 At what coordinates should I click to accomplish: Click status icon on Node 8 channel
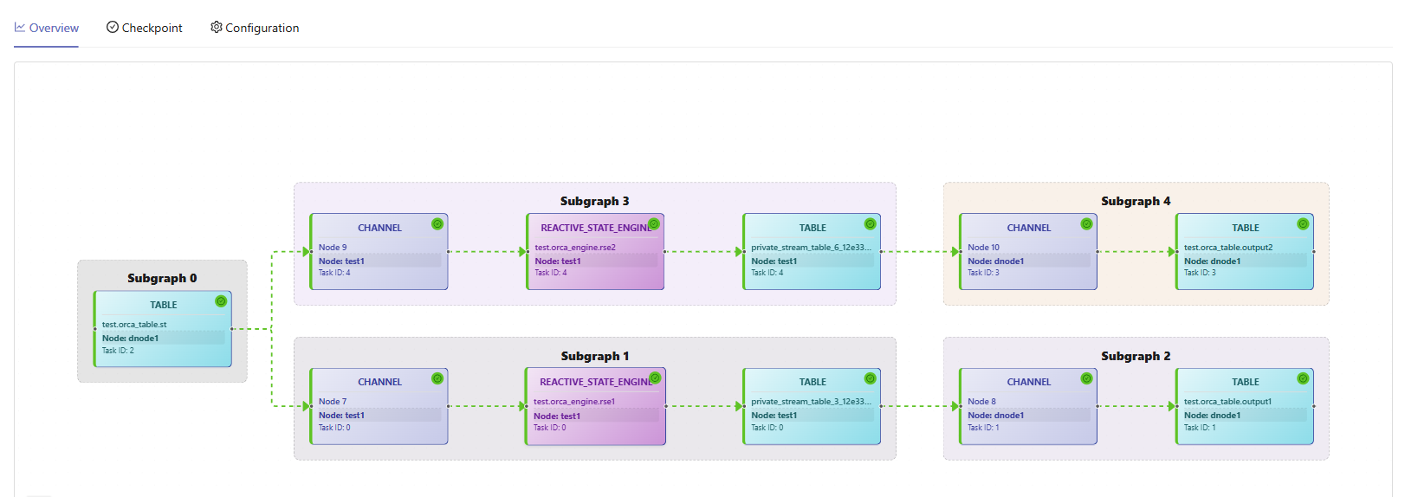(x=1086, y=378)
